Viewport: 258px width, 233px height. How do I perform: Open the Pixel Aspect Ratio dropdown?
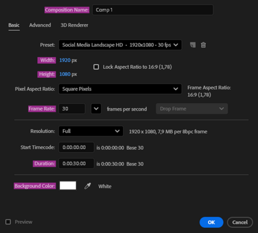pyautogui.click(x=120, y=89)
